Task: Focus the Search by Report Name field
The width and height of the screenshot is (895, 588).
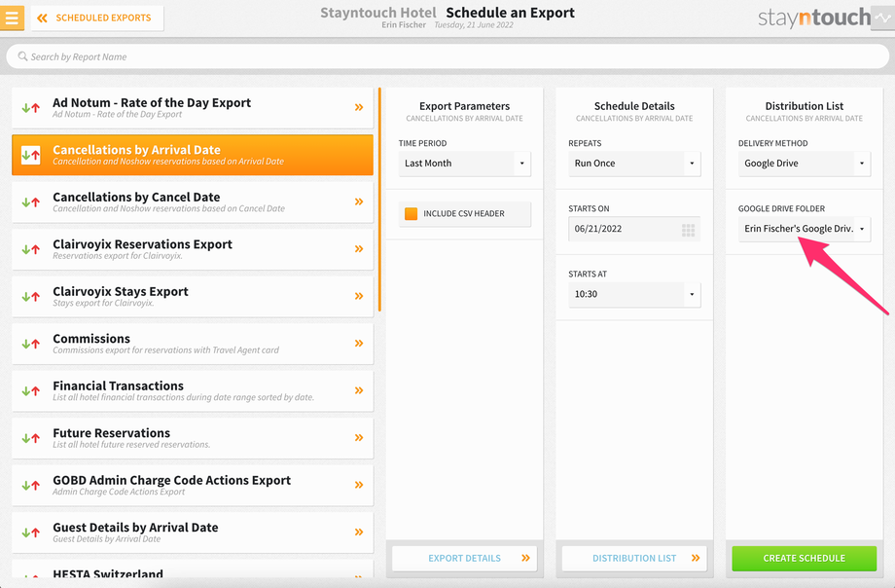Action: [447, 56]
